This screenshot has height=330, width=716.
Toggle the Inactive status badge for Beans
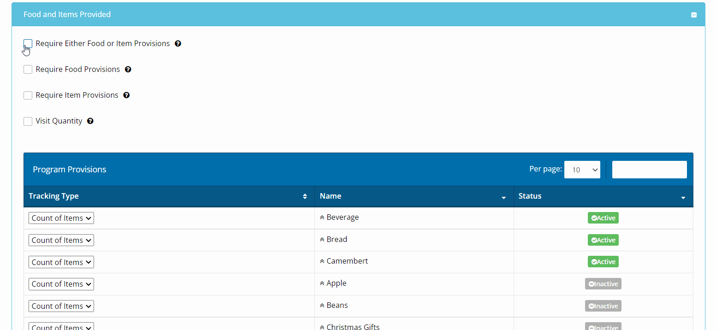point(603,306)
